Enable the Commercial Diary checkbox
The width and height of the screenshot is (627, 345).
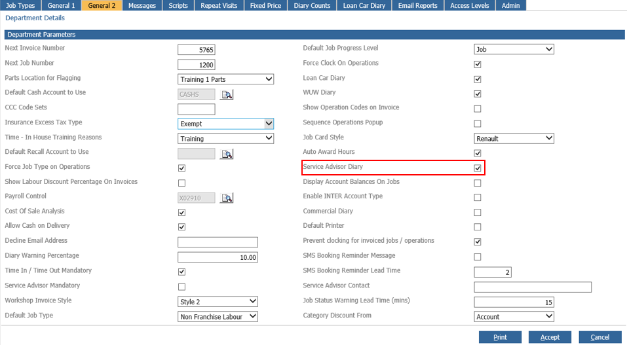pyautogui.click(x=478, y=212)
